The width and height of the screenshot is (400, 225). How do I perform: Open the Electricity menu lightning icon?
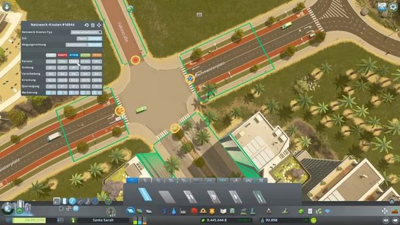pyautogui.click(x=165, y=211)
